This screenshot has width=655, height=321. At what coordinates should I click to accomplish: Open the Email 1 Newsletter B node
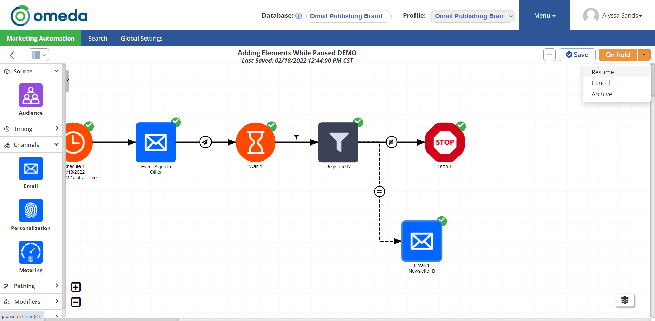[x=422, y=241]
